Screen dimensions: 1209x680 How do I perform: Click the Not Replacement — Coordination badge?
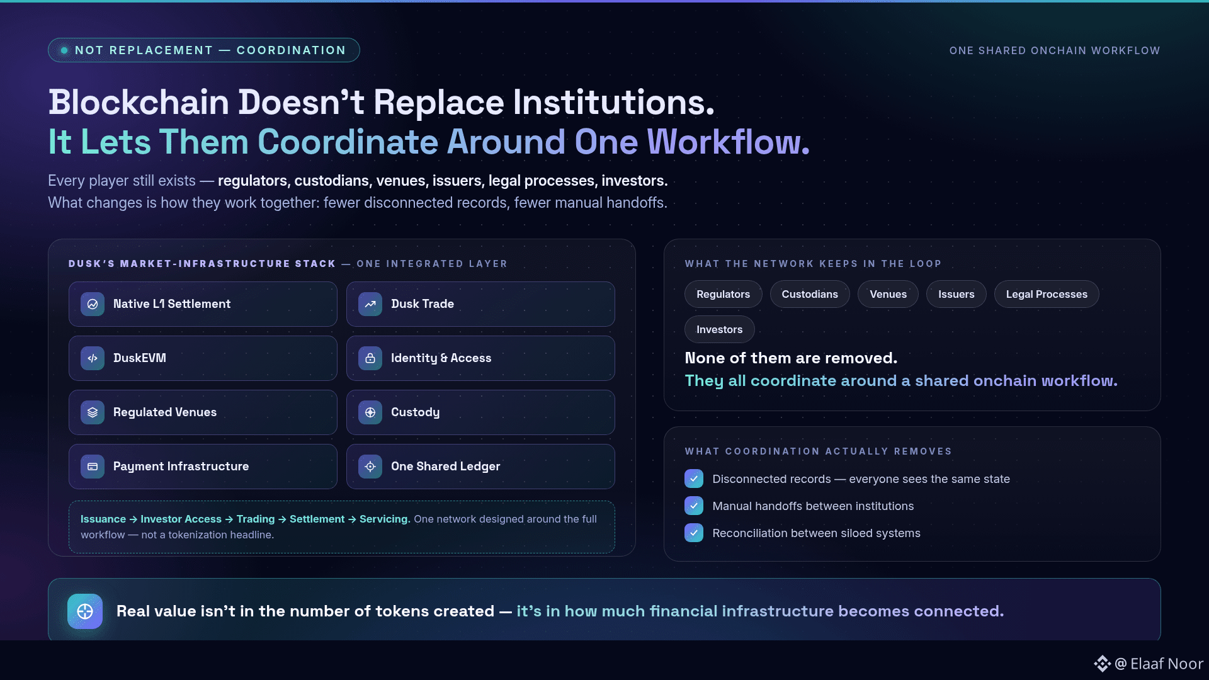204,50
